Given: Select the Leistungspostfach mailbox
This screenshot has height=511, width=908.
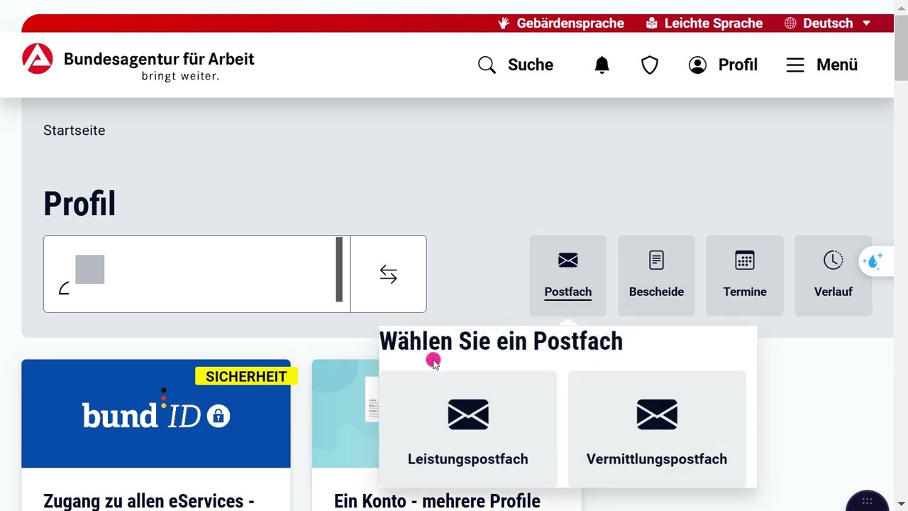Looking at the screenshot, I should click(468, 429).
